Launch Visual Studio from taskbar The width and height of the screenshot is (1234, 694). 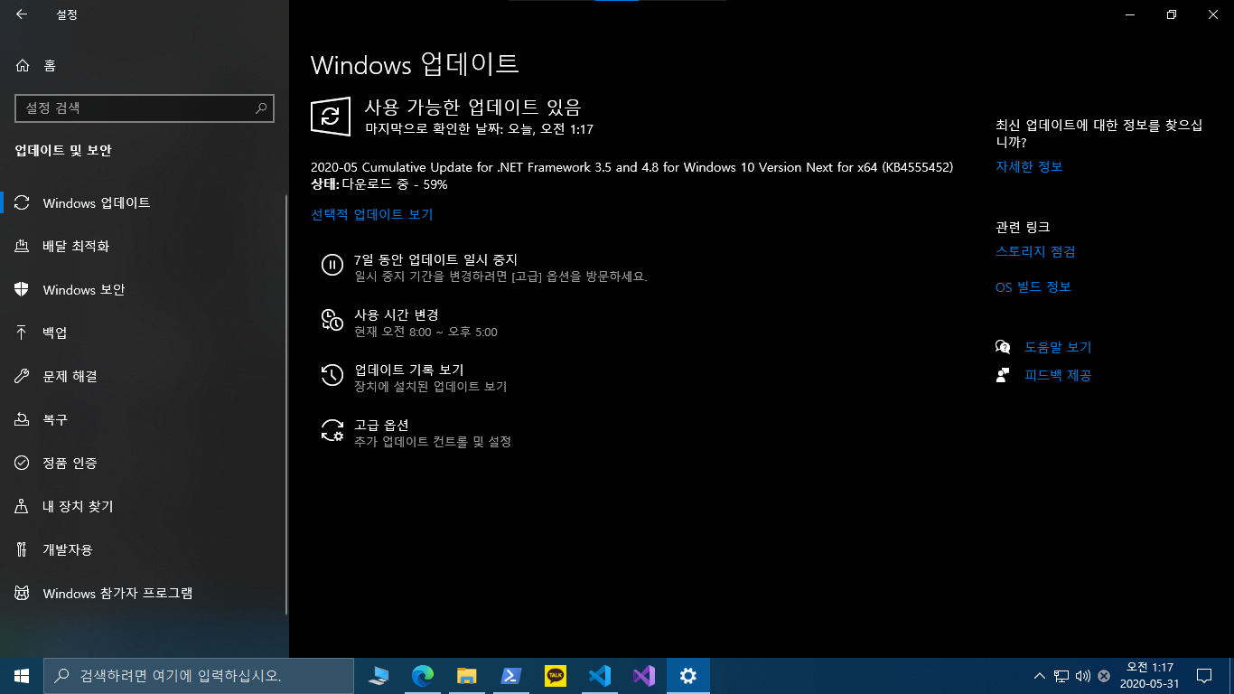[643, 676]
